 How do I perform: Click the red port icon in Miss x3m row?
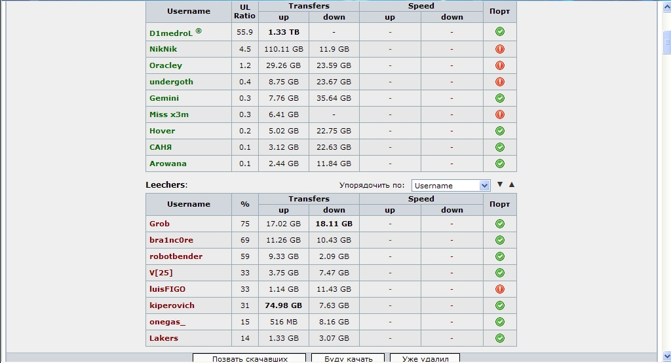coord(499,114)
